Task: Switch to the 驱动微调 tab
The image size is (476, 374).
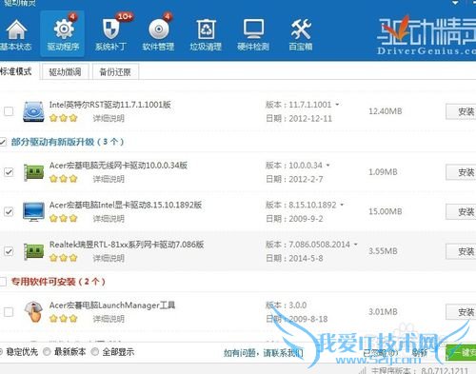Action: [65, 72]
